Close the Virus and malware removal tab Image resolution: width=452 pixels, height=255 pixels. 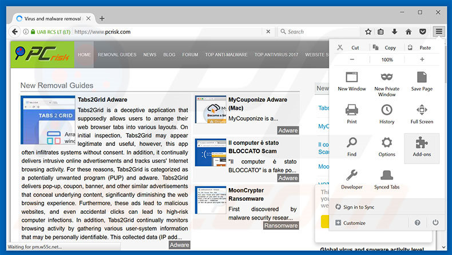(89, 18)
